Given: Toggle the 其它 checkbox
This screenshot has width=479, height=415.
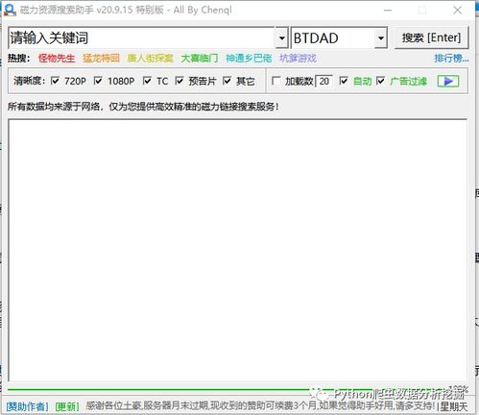Looking at the screenshot, I should [x=227, y=81].
